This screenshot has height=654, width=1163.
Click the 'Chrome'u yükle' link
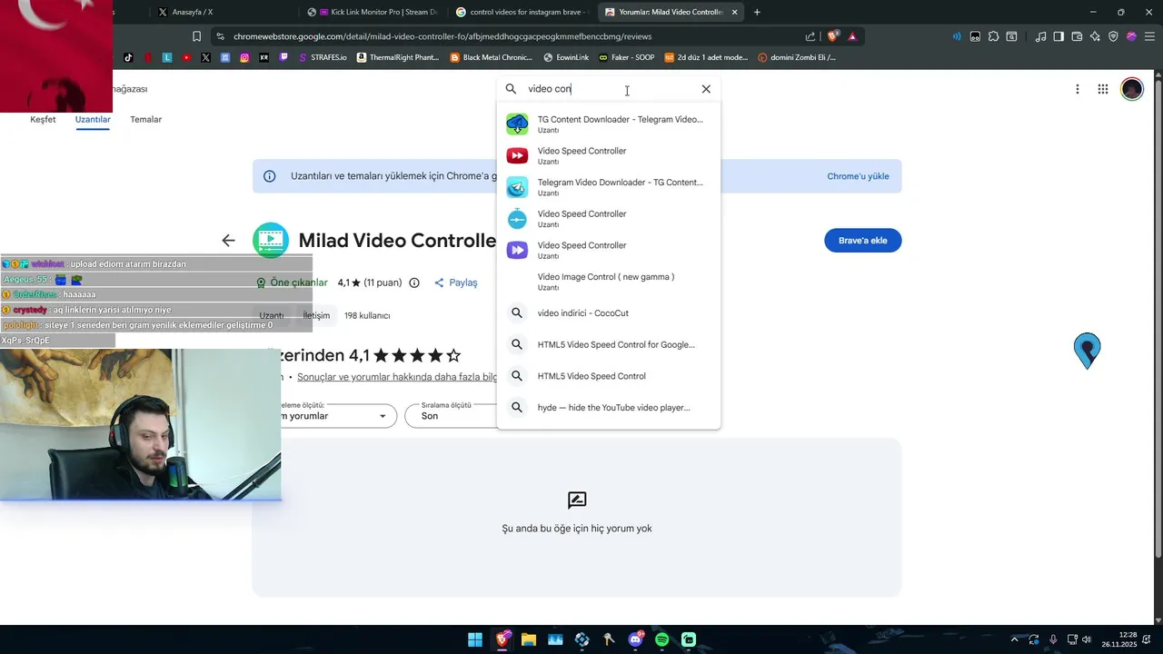click(858, 176)
